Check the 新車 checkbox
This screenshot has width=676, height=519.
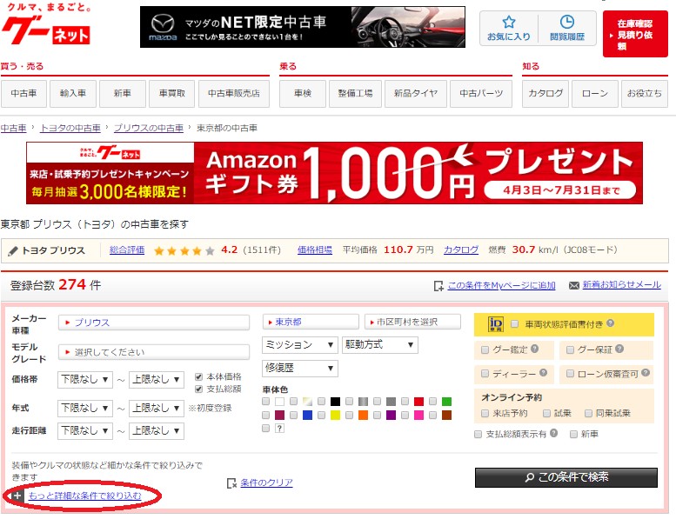point(573,434)
